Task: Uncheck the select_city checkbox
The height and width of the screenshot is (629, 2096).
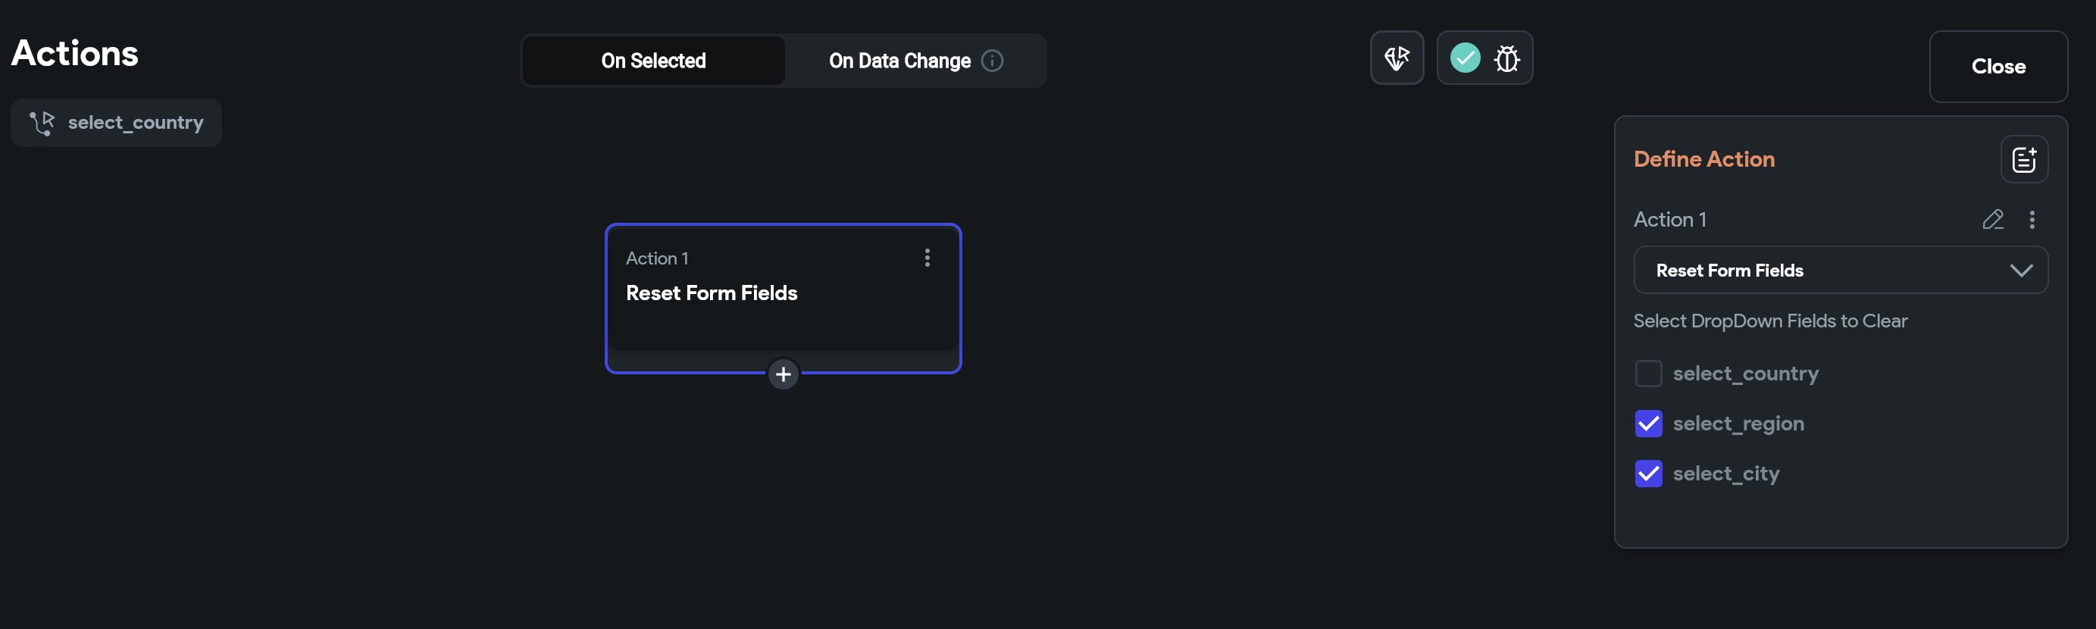Action: [x=1647, y=474]
